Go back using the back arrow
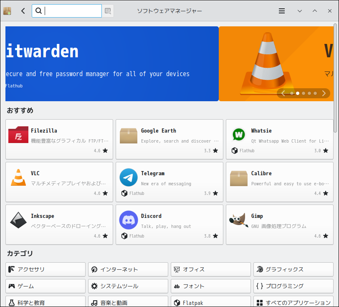Viewport: 339px width, 307px height. [x=23, y=11]
